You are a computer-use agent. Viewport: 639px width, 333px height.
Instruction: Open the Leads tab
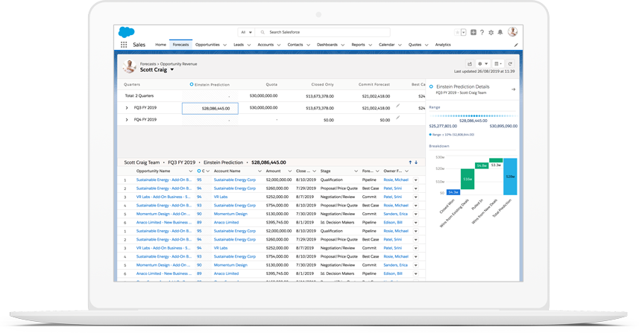click(239, 45)
